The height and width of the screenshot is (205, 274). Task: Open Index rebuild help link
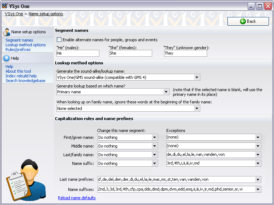21,76
